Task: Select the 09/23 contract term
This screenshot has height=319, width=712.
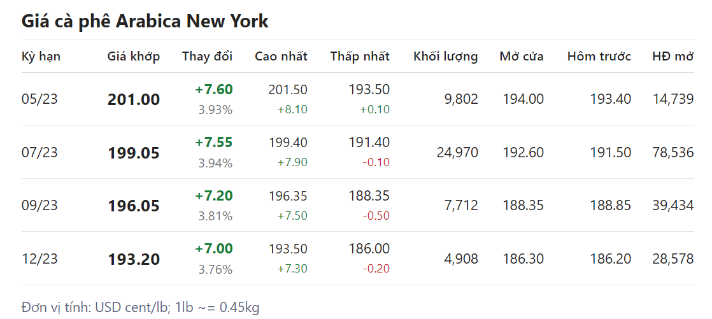Action: (x=39, y=206)
